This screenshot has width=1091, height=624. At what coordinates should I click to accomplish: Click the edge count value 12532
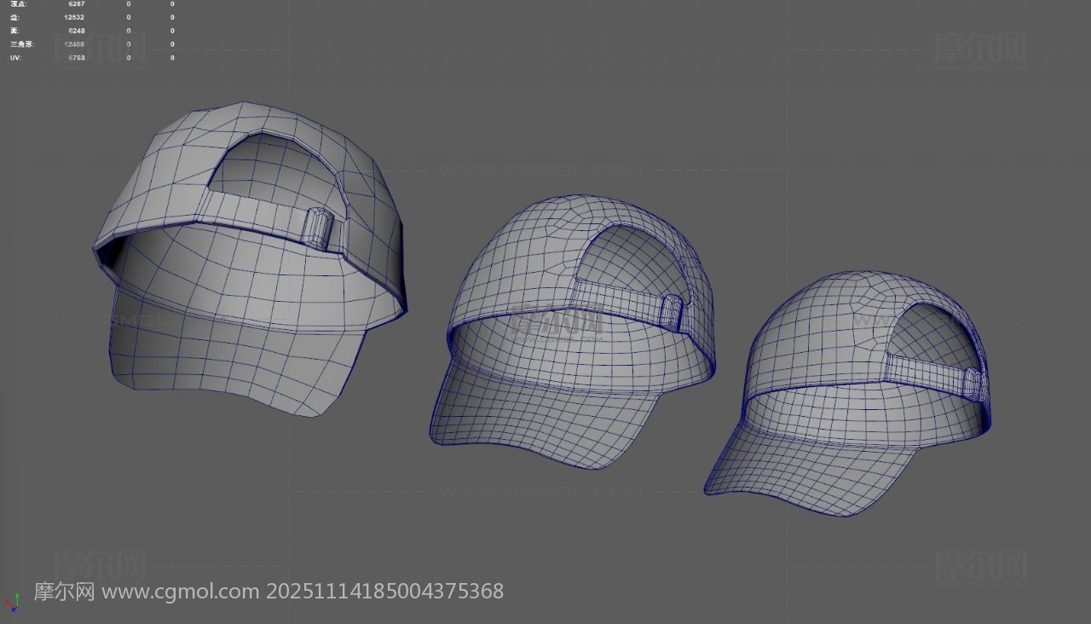(74, 17)
